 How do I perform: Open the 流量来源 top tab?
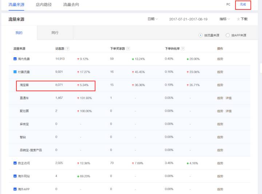(x=16, y=5)
